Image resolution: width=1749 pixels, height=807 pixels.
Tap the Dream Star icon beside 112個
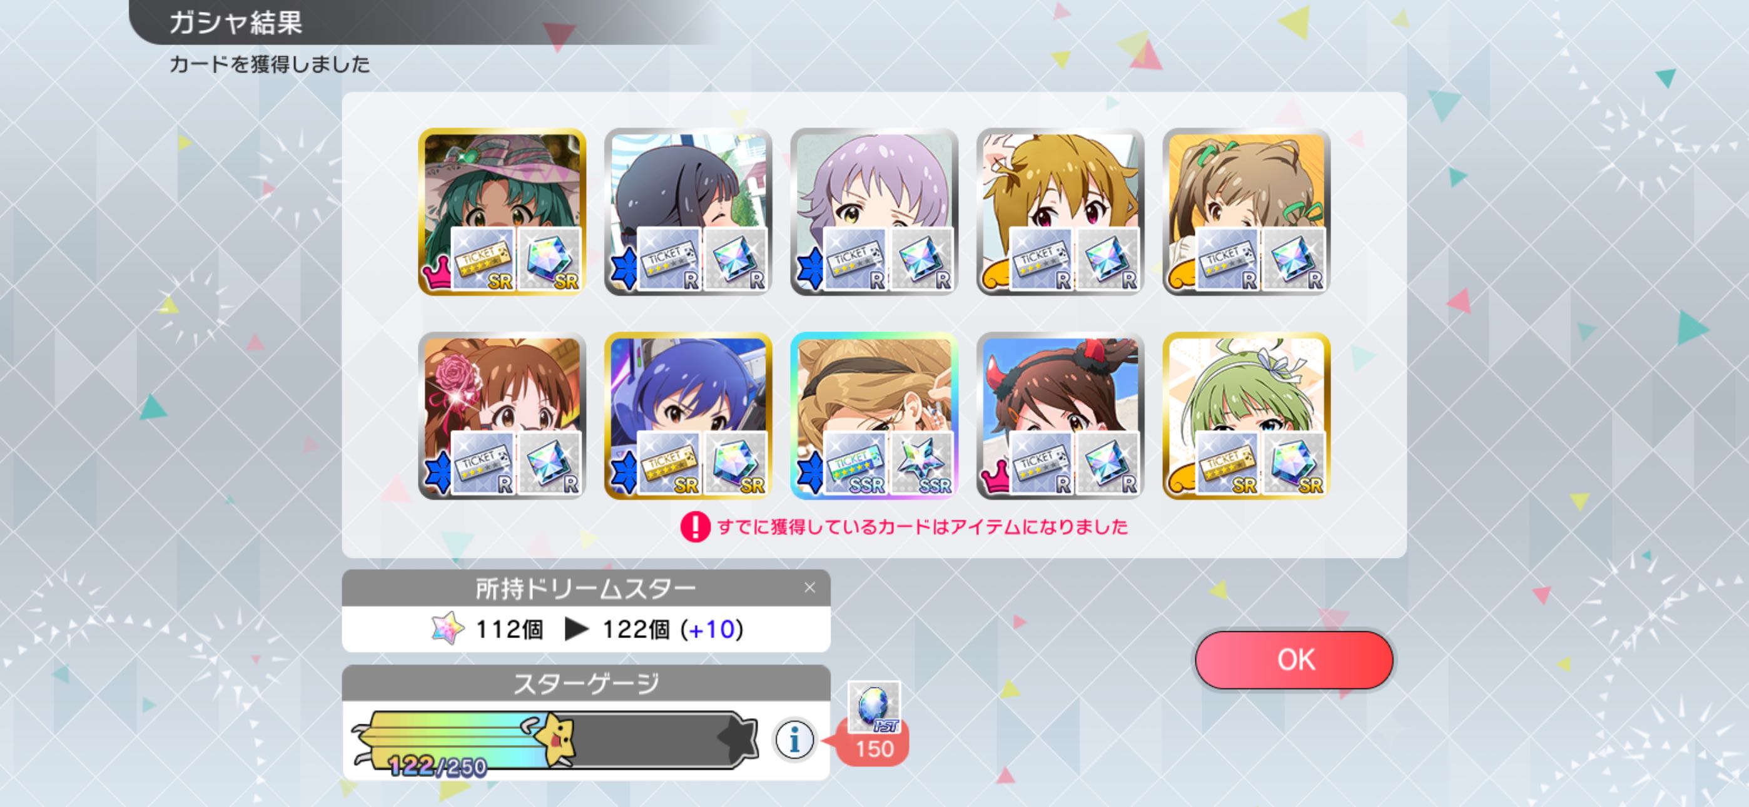(447, 629)
